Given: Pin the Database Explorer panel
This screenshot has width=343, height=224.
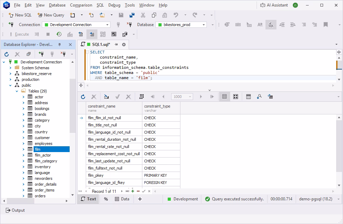Looking at the screenshot, I should (x=59, y=45).
